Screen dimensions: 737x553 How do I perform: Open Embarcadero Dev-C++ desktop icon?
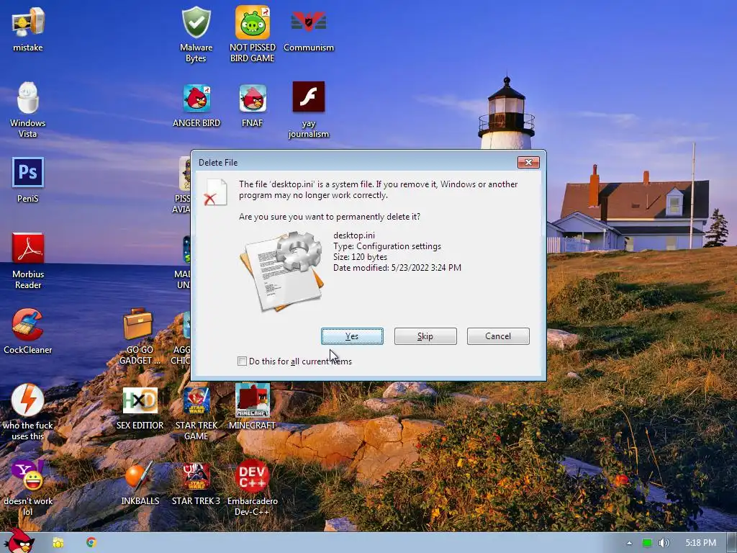253,487
